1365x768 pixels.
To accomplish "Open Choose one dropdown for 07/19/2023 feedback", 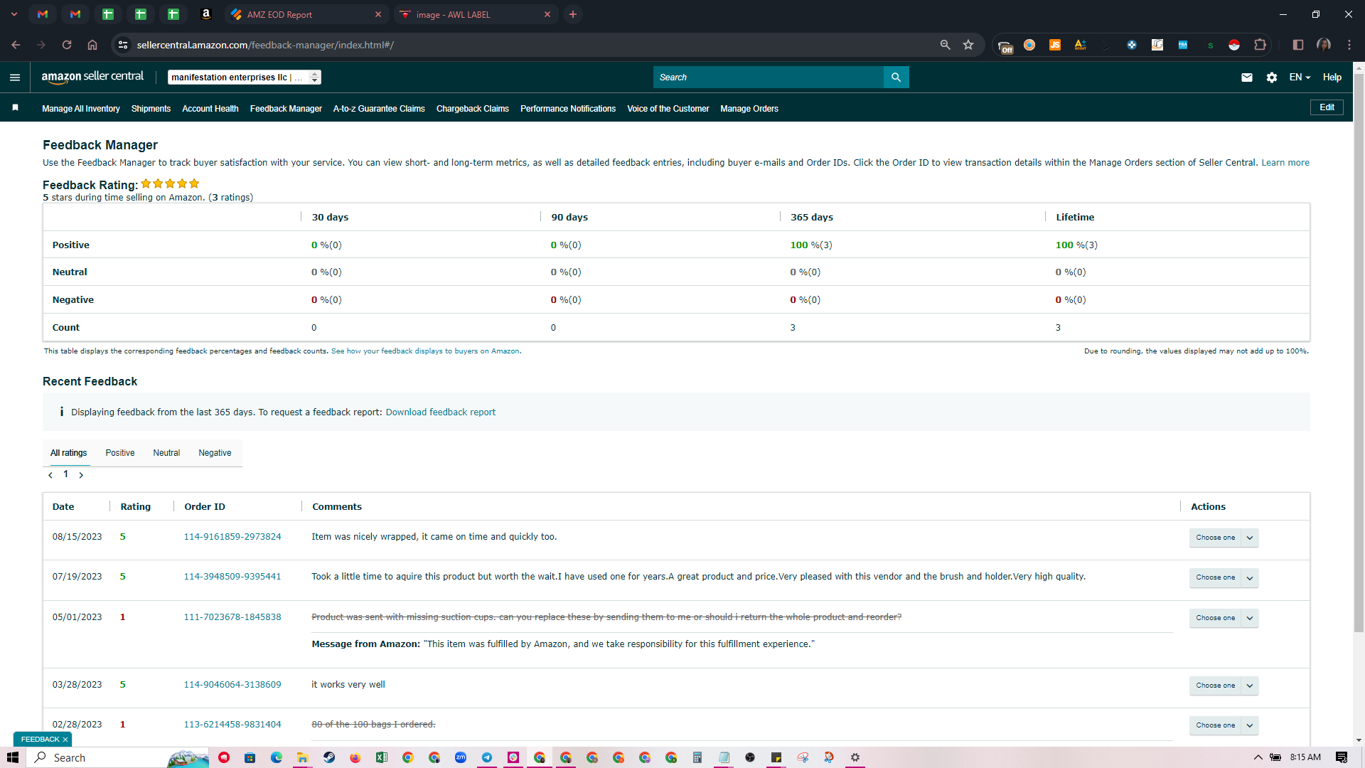I will click(1224, 577).
